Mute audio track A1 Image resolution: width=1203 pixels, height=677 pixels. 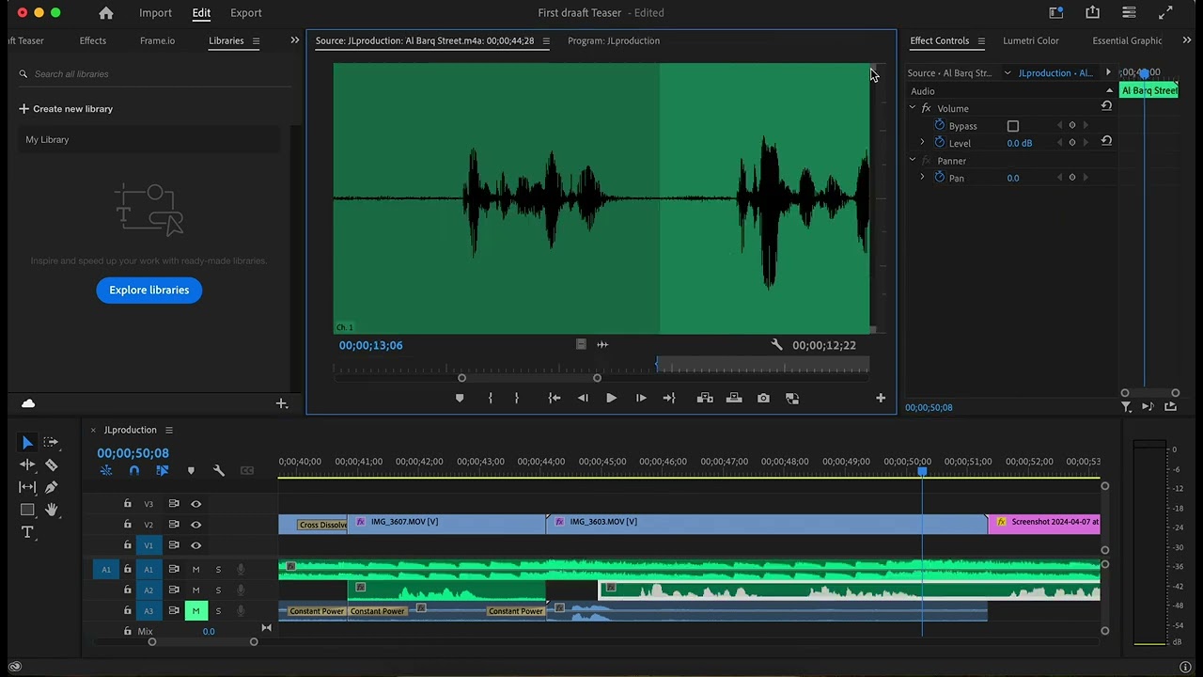[195, 570]
